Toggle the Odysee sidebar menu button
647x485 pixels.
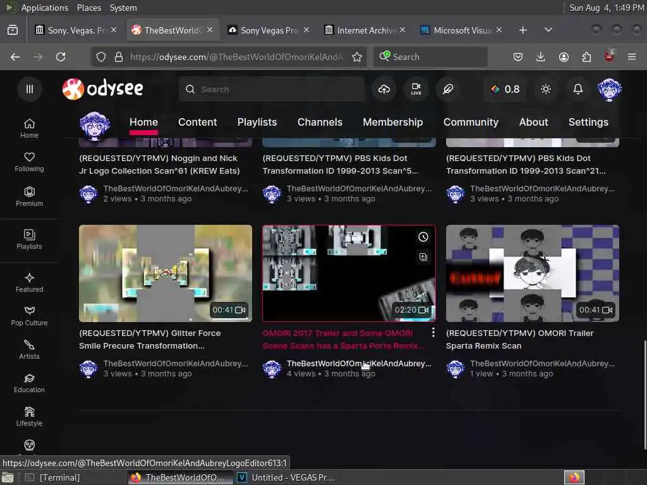click(x=29, y=89)
